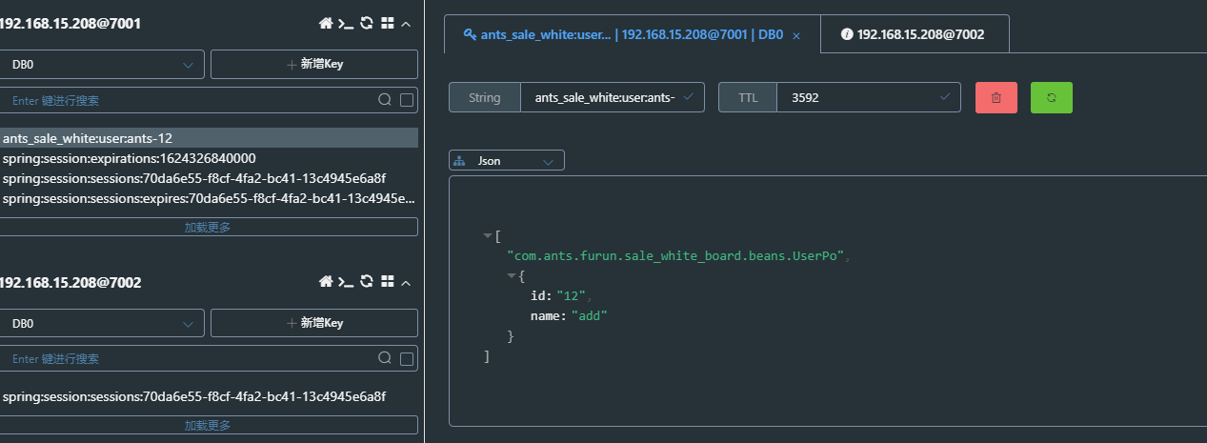Viewport: 1207px width, 443px height.
Task: Click the name value "add" in JSON
Action: coord(589,315)
